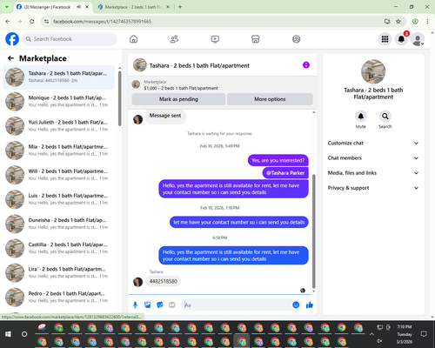Open the apps grid menu icon

(385, 39)
